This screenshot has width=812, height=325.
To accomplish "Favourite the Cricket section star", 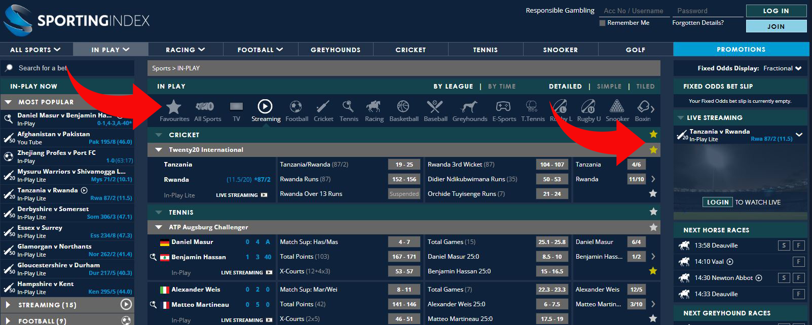I will [653, 134].
